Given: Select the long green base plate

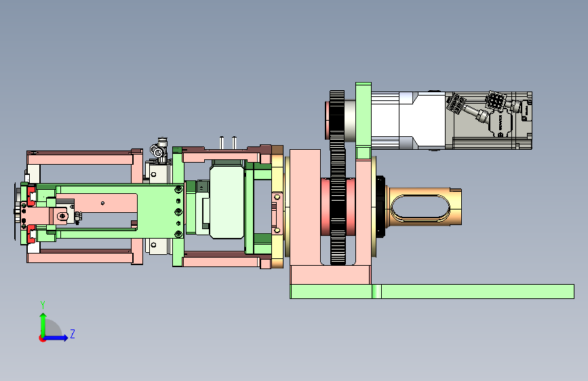Looking at the screenshot, I should tap(432, 292).
